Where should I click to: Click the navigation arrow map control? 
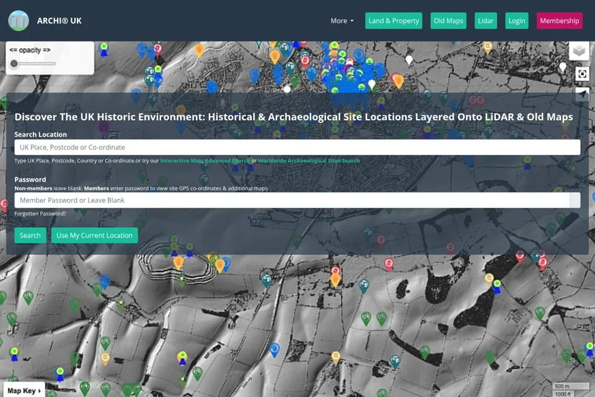[x=582, y=94]
